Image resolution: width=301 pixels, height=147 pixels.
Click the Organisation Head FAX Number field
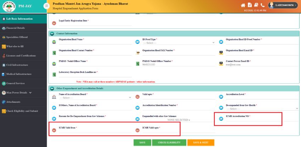(179, 53)
